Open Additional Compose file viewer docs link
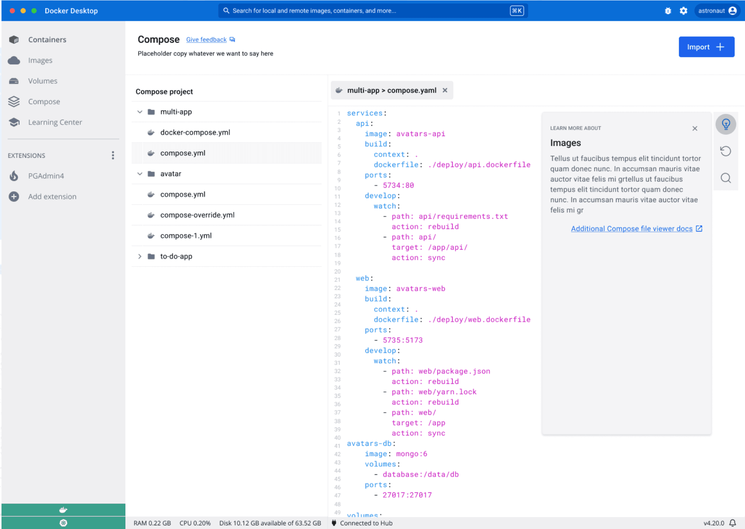745x529 pixels. point(632,229)
